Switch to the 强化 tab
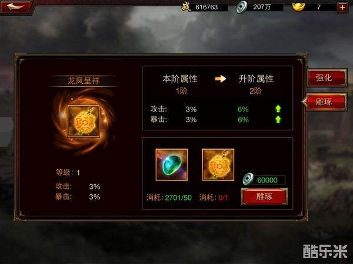The height and width of the screenshot is (264, 353). click(326, 78)
